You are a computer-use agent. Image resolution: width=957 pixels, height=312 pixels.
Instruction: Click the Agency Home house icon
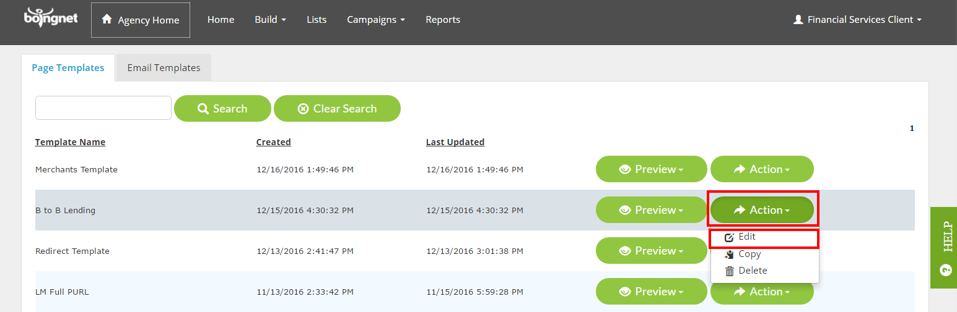click(x=107, y=20)
